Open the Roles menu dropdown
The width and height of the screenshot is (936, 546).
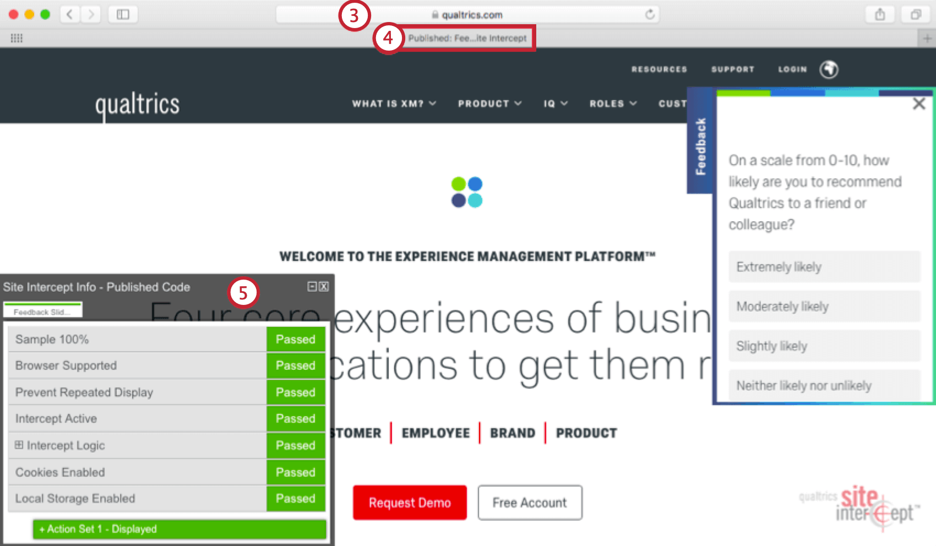613,103
